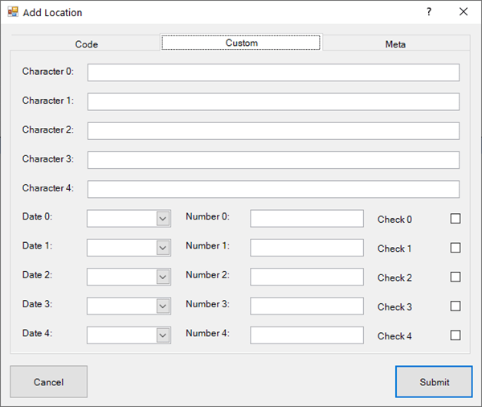The image size is (482, 407).
Task: Expand the Date 3 dropdown
Action: point(163,306)
